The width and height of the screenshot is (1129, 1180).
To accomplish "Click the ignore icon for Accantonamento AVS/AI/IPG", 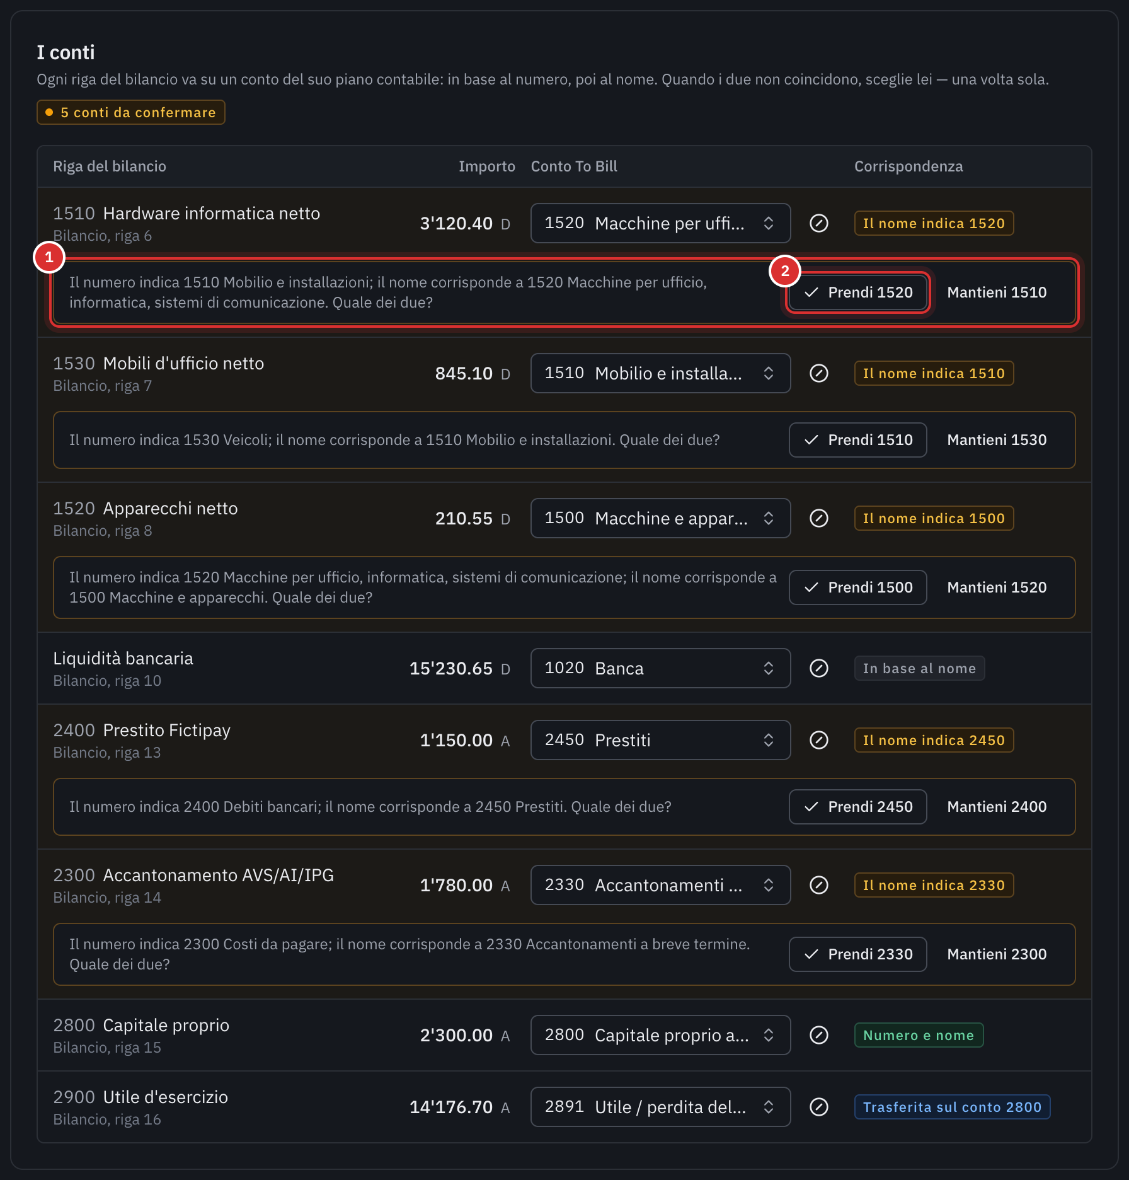I will (x=818, y=885).
